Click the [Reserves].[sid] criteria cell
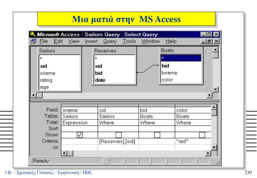 (118, 141)
